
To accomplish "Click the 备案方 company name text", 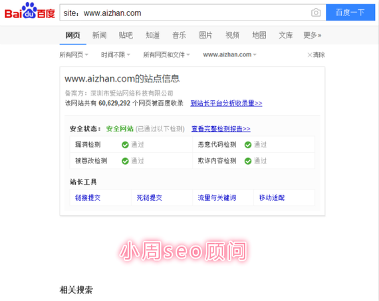I will click(132, 93).
